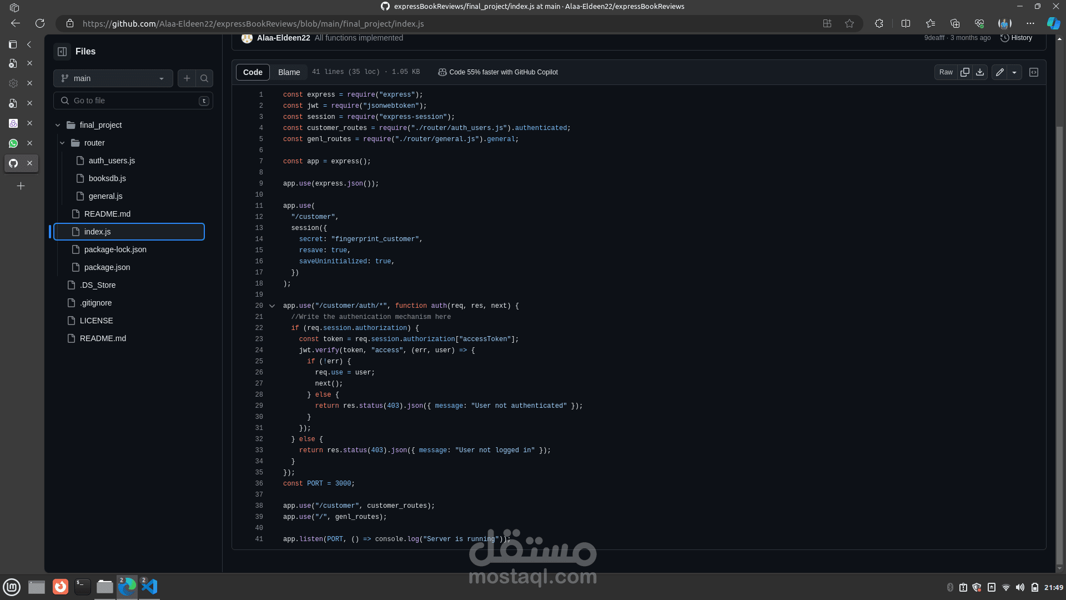Select the Code tab
The image size is (1066, 600).
[x=253, y=72]
